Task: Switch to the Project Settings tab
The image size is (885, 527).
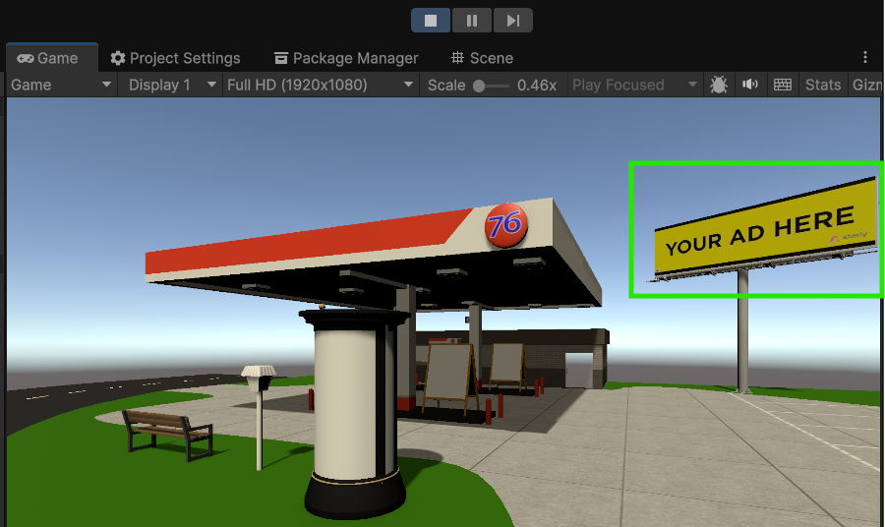Action: [x=175, y=58]
